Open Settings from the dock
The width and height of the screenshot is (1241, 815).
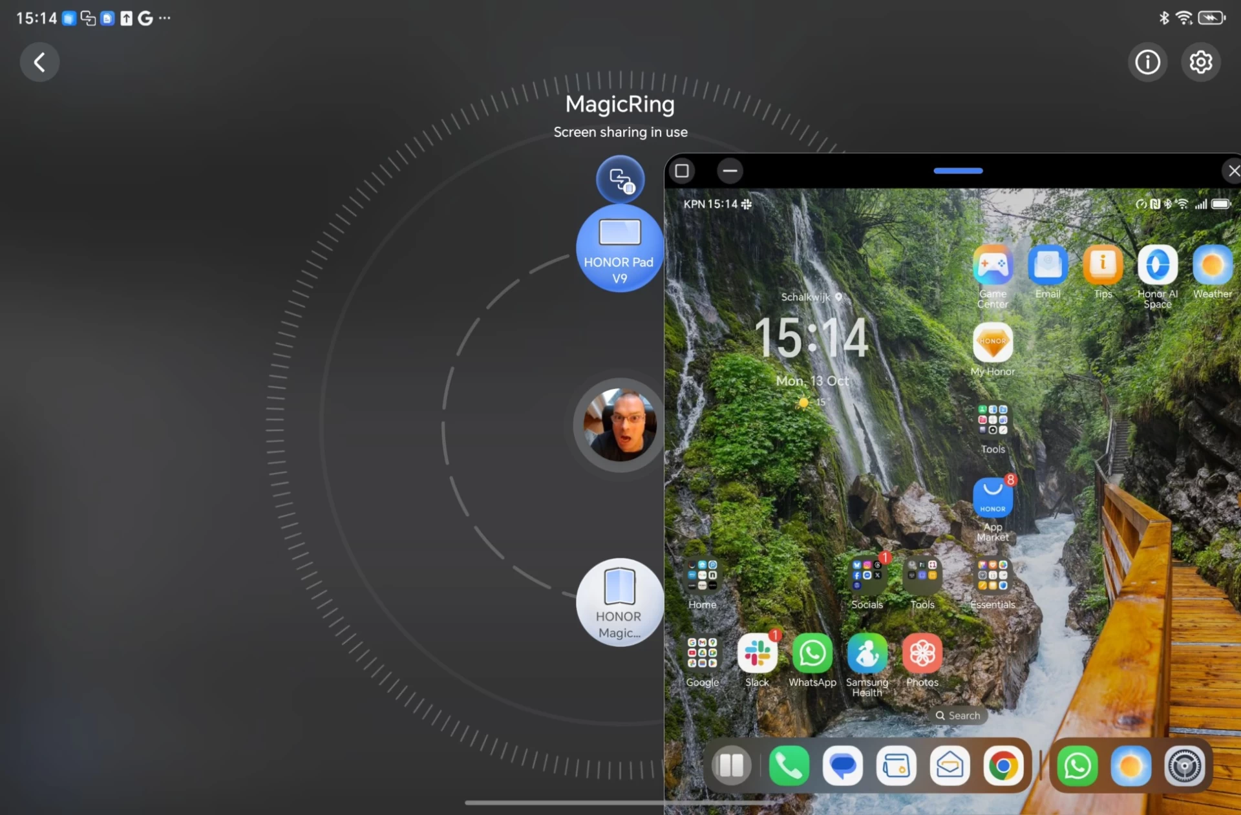[x=1184, y=766]
